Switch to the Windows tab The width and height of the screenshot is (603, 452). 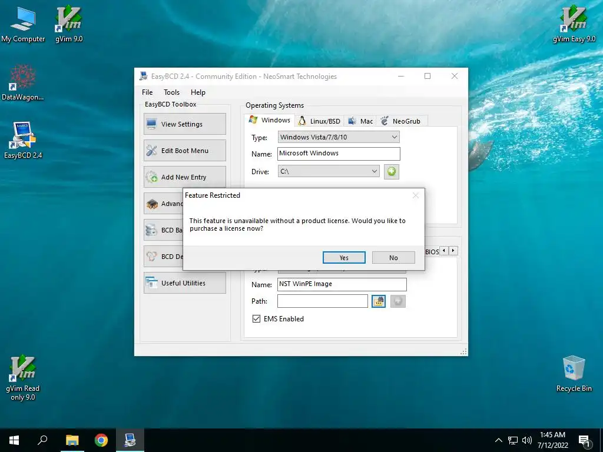coord(270,120)
